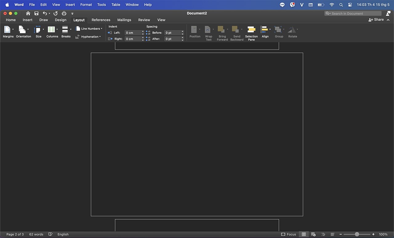The image size is (394, 238).
Task: Switch to the Mailings tab
Action: [x=124, y=20]
